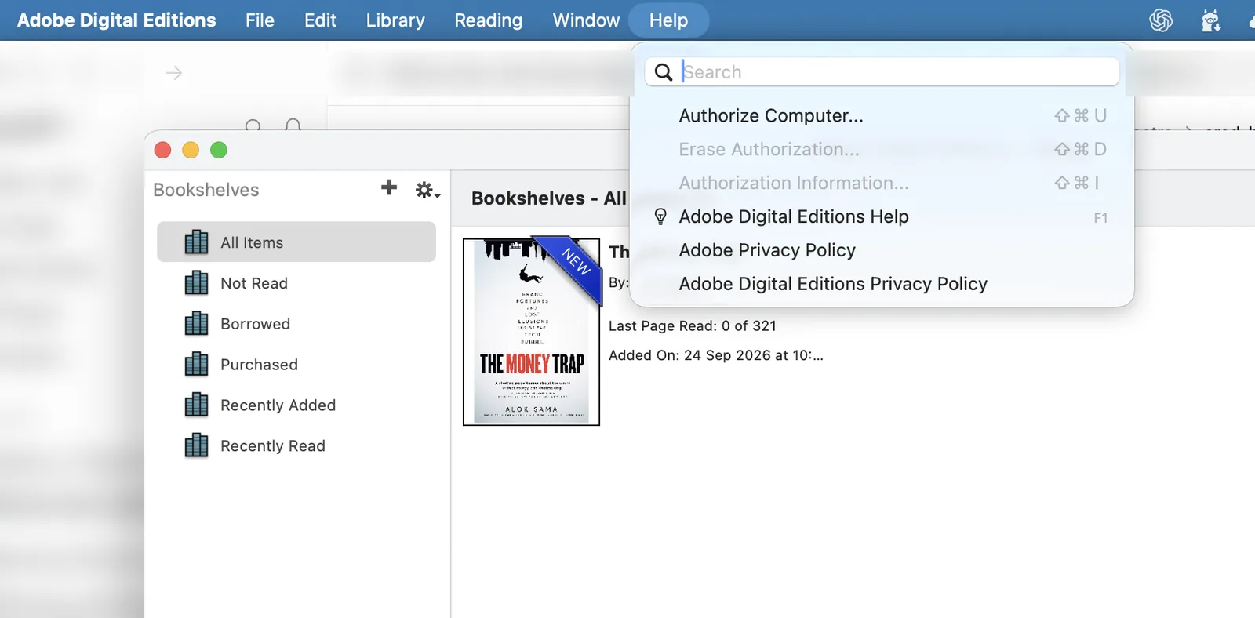The image size is (1255, 618).
Task: Zoom the library window with green button
Action: click(x=219, y=150)
